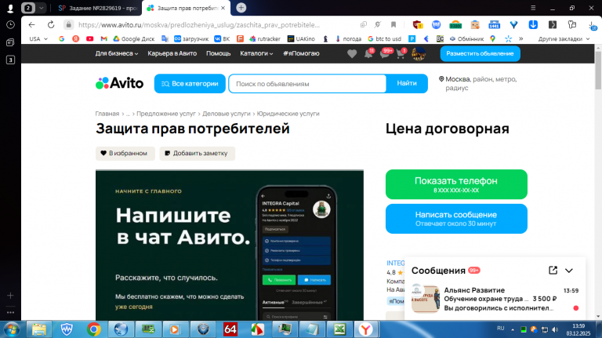Reload the page with refresh icon
The image size is (602, 338).
pos(51,24)
